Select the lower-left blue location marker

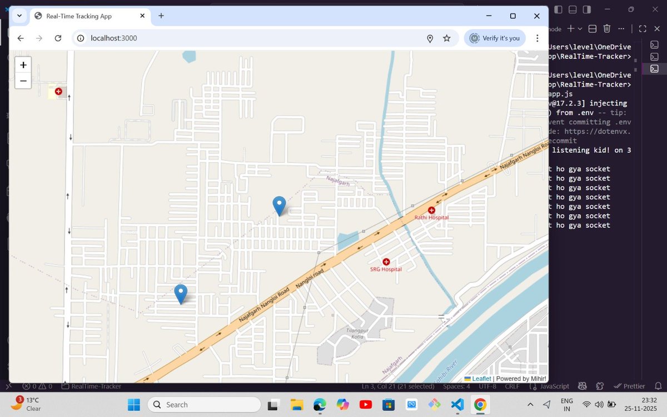tap(181, 294)
